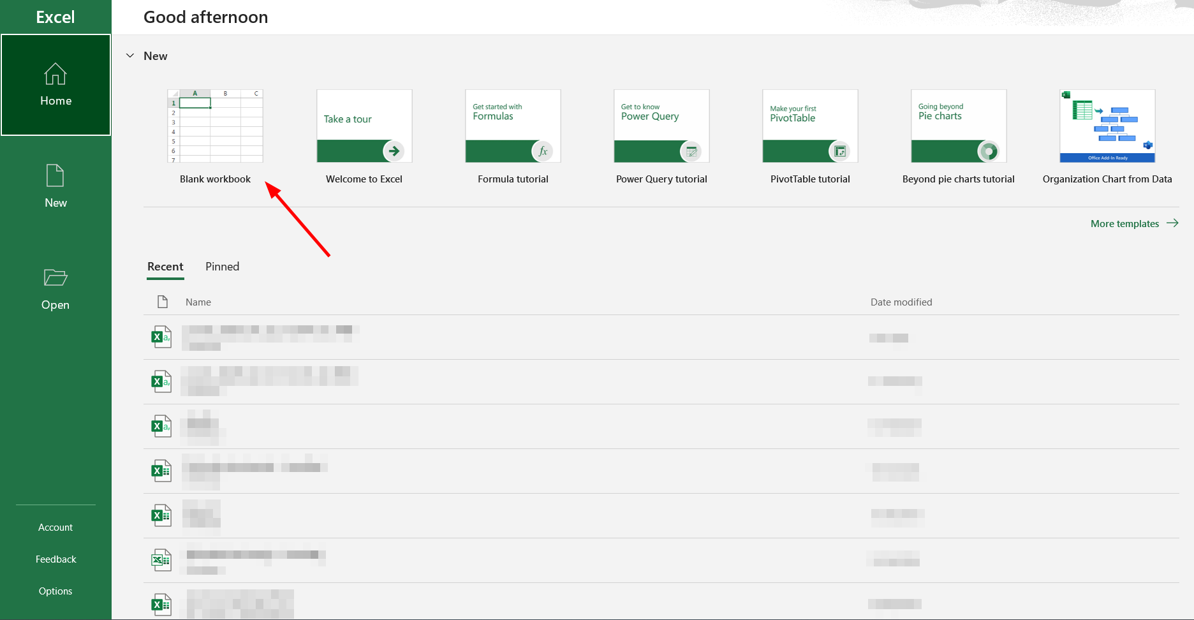
Task: Click the file icon column header
Action: tap(163, 302)
